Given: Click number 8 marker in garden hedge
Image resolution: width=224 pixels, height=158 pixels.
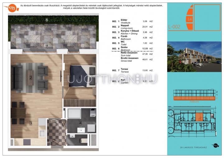Looking at the screenshot, I should click(46, 20).
